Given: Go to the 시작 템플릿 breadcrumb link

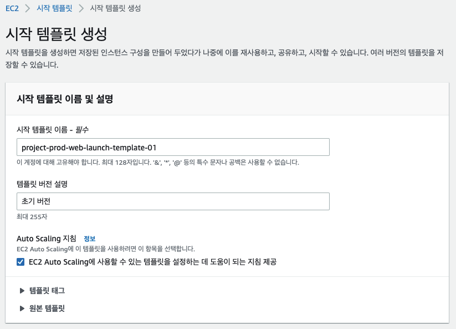Looking at the screenshot, I should (54, 8).
